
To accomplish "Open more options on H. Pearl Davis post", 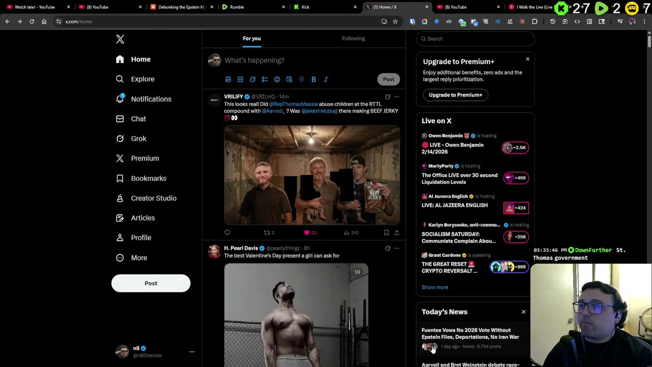I will point(397,249).
